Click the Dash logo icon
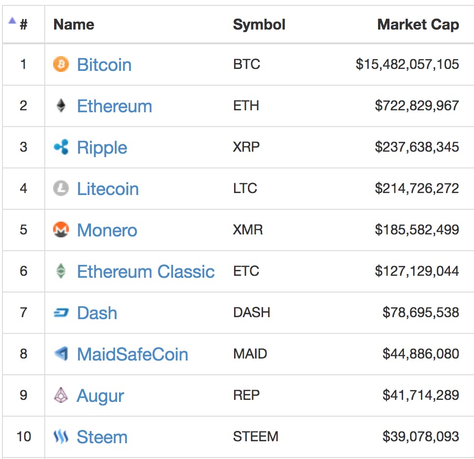 (x=61, y=313)
